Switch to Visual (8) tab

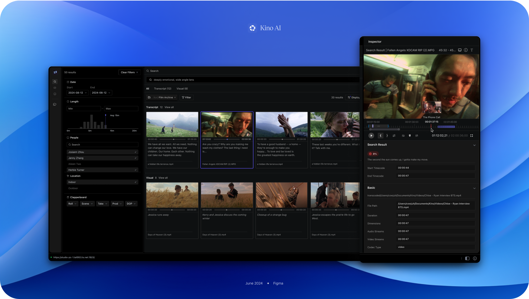182,89
